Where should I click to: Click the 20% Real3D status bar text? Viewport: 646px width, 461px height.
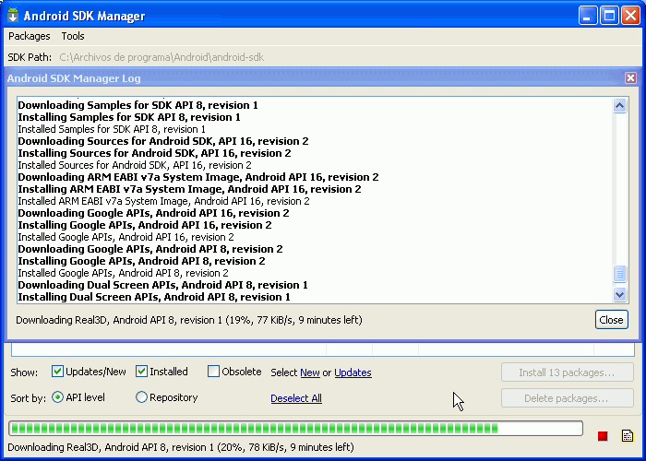tap(181, 447)
